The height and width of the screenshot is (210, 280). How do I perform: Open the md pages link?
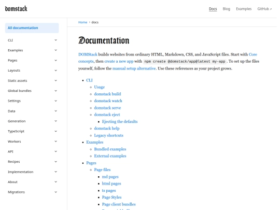coord(110,177)
